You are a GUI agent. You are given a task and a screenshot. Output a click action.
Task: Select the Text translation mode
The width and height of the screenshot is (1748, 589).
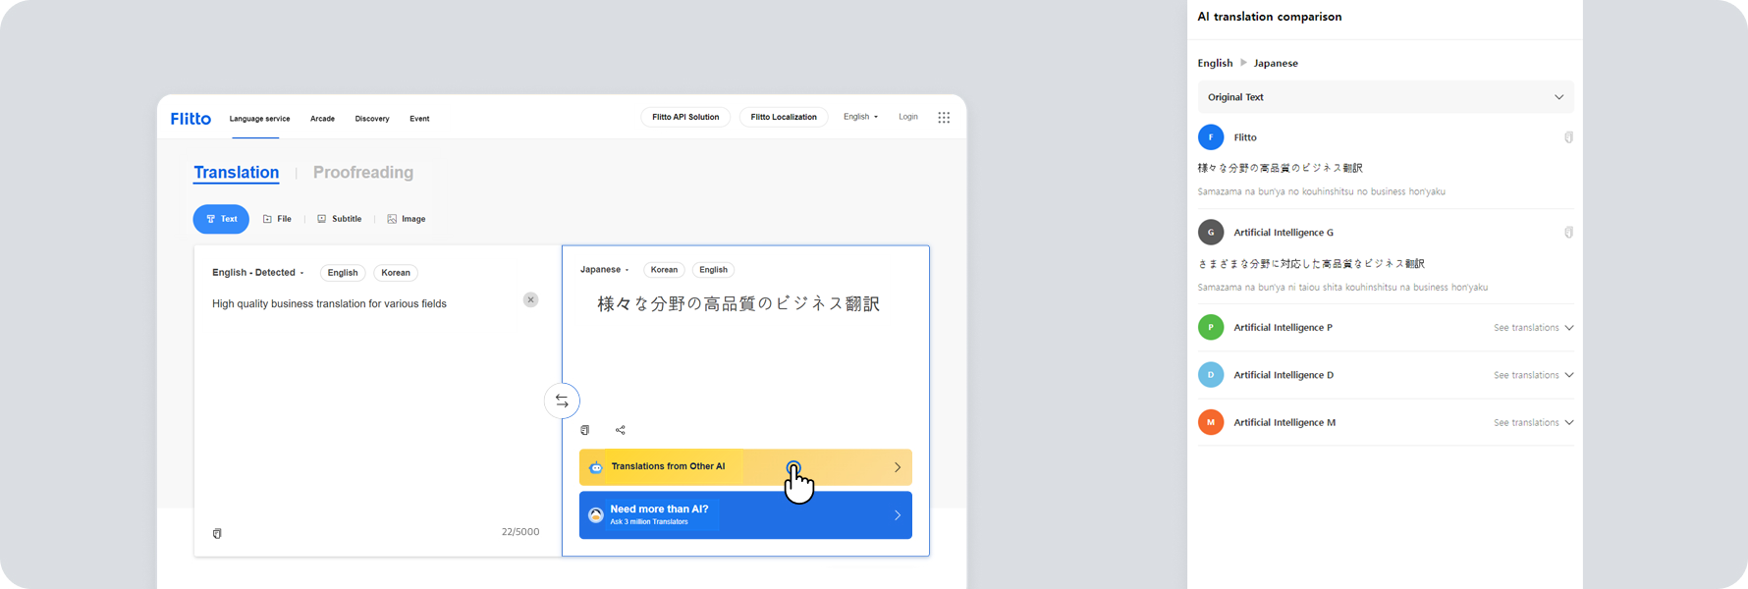click(221, 219)
